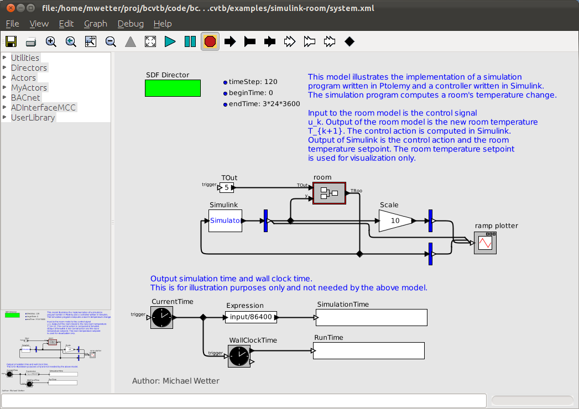Select the WallClockTime clock actor
This screenshot has height=409, width=579.
click(x=239, y=356)
